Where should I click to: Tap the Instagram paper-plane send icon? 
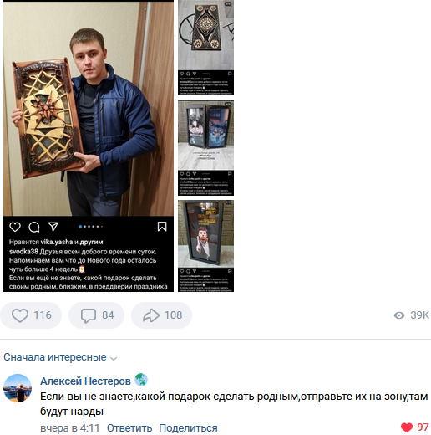[x=53, y=227]
